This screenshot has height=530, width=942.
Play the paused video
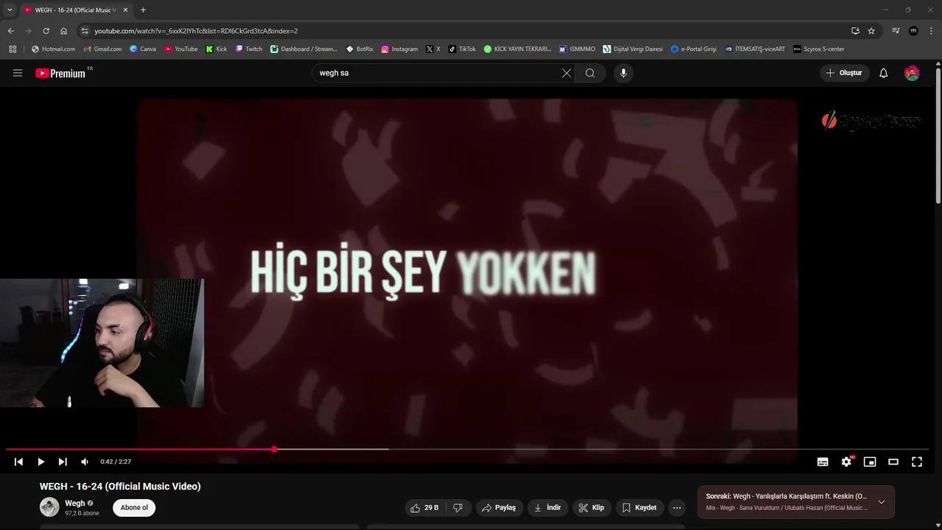(x=40, y=462)
